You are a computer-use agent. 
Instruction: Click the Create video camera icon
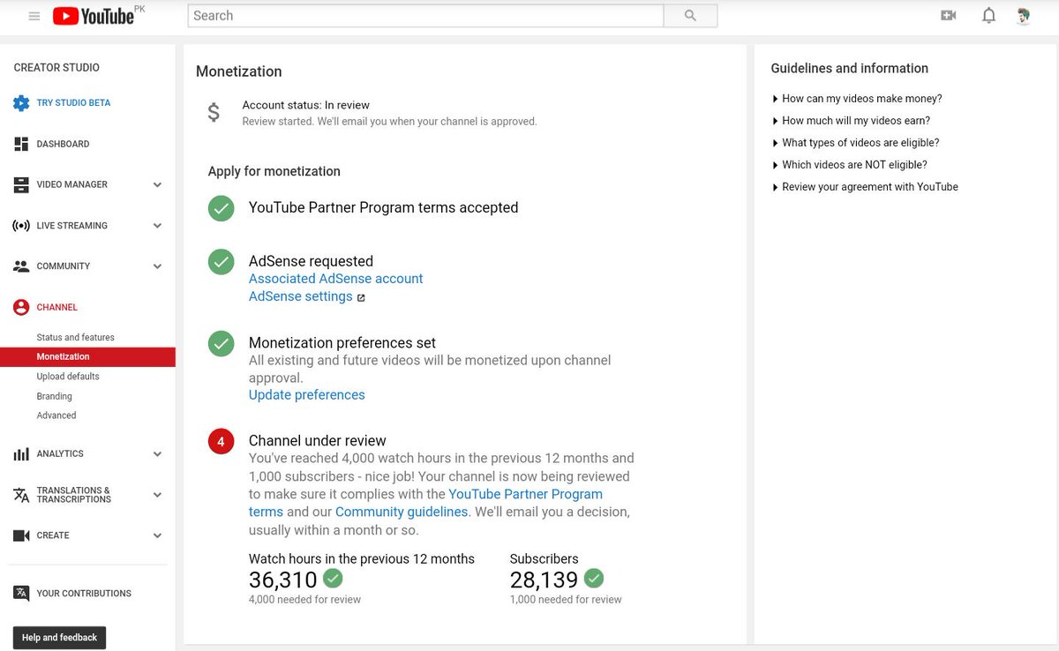point(21,535)
